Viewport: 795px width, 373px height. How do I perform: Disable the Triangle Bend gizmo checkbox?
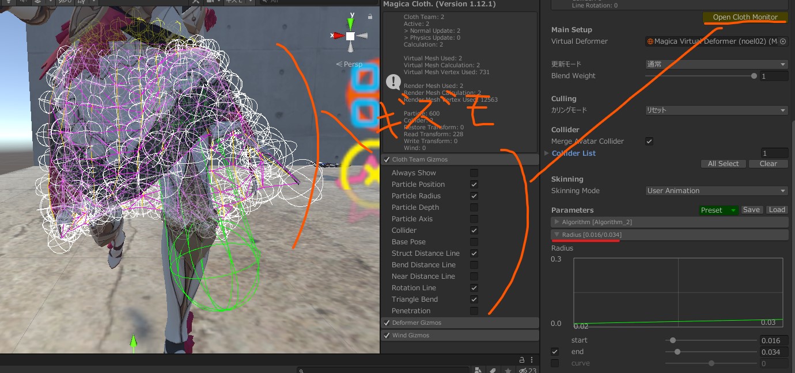click(x=474, y=299)
